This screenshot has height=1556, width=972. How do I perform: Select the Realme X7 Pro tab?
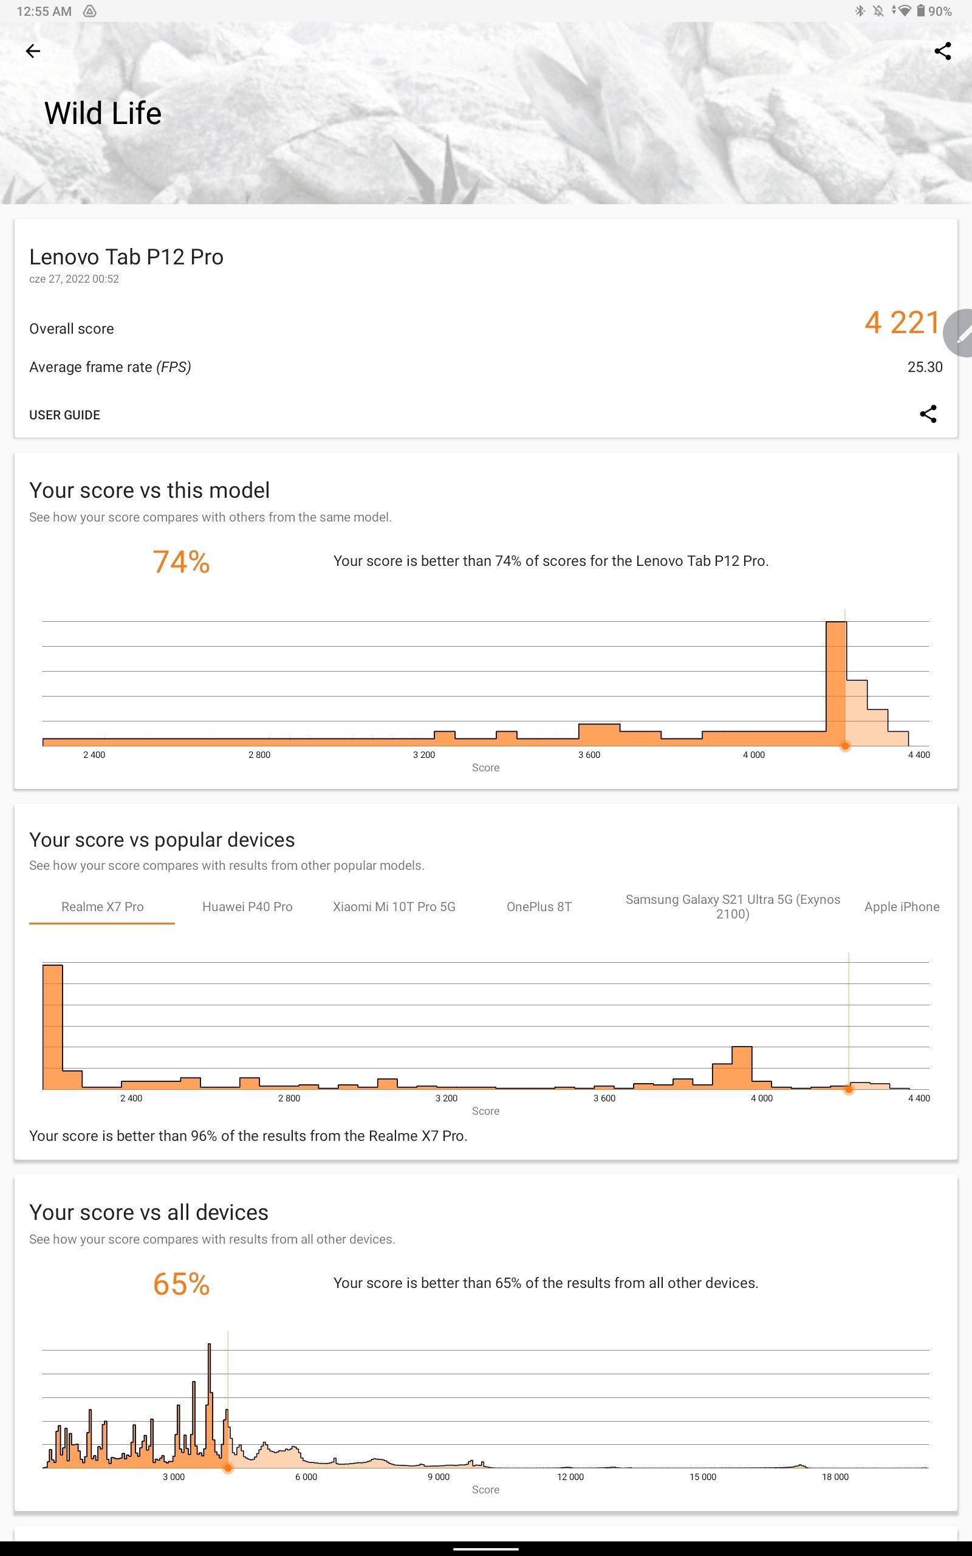[x=102, y=907]
